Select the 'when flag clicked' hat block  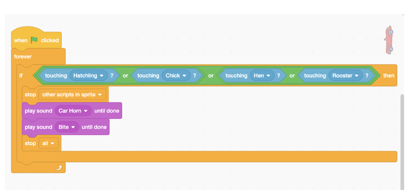tap(21, 40)
